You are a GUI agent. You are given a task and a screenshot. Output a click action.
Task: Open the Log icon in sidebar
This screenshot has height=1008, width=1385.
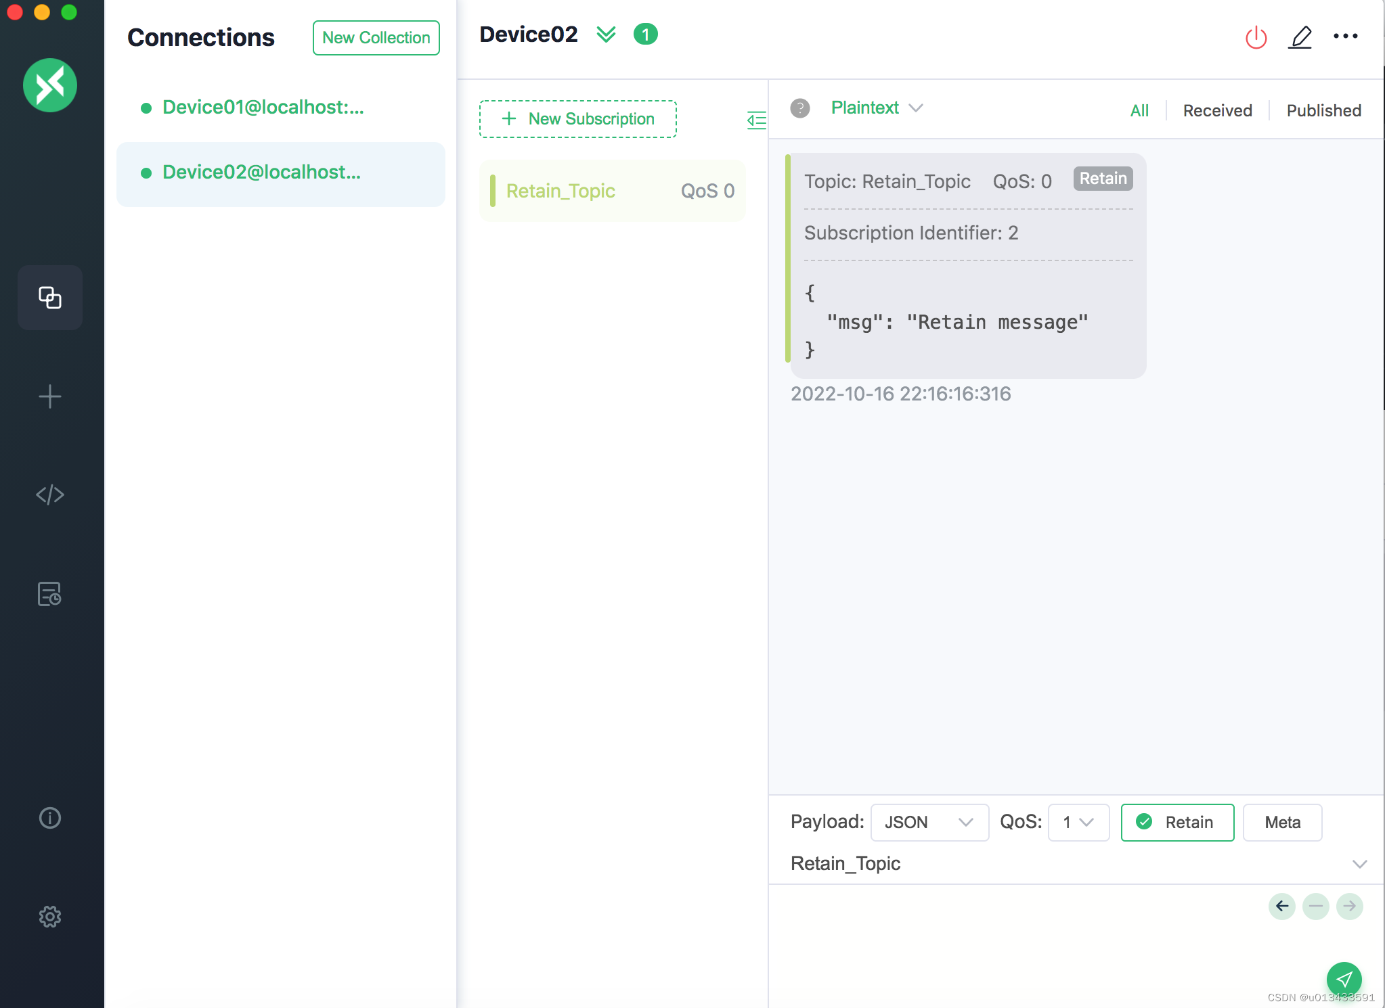click(50, 594)
